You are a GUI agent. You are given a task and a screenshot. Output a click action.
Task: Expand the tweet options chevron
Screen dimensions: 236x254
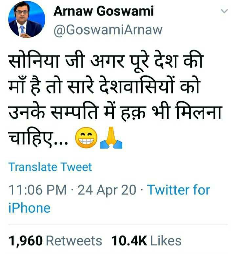224,11
